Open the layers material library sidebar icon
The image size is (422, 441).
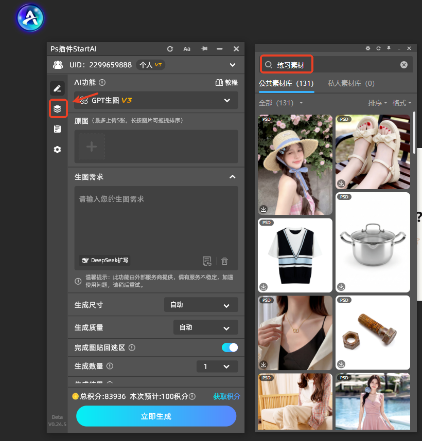coord(58,108)
